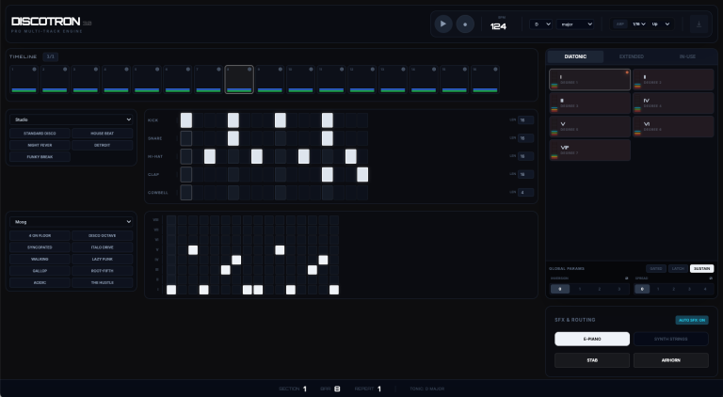Screen dimensions: 723x397
Task: Load the Standard Disco drum preset
Action: point(40,133)
